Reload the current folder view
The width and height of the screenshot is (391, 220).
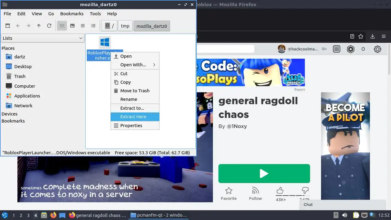coord(49,26)
